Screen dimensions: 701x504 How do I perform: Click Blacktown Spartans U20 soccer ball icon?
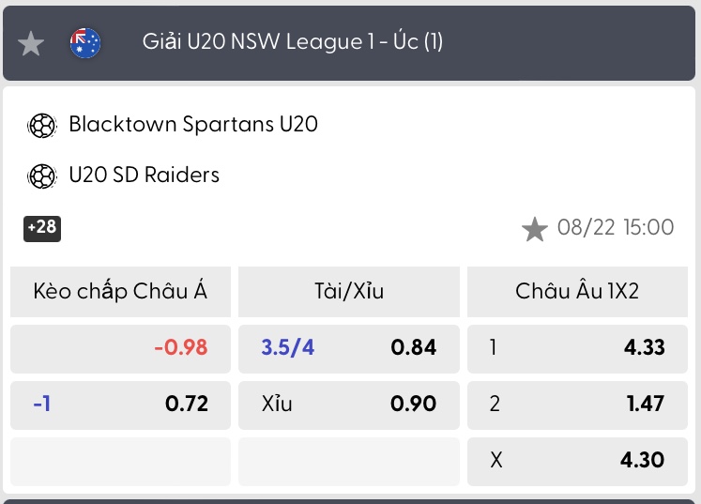[42, 126]
